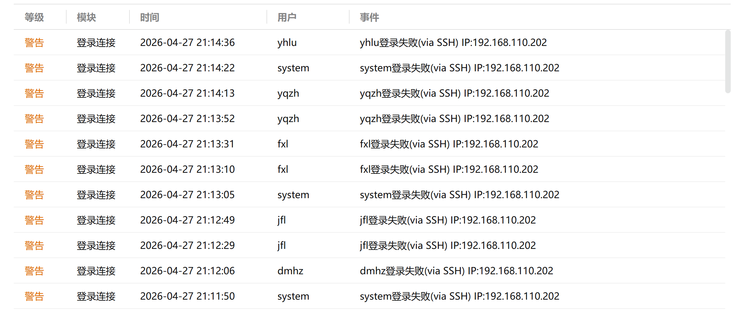Screen dimensions: 740x313
Task: Click the yhlu登录失败 event text
Action: (x=453, y=43)
